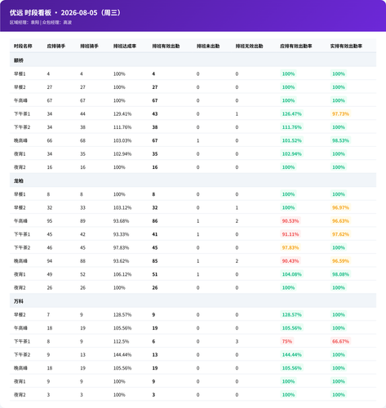Click the 排班未出勤 column header

pos(208,47)
